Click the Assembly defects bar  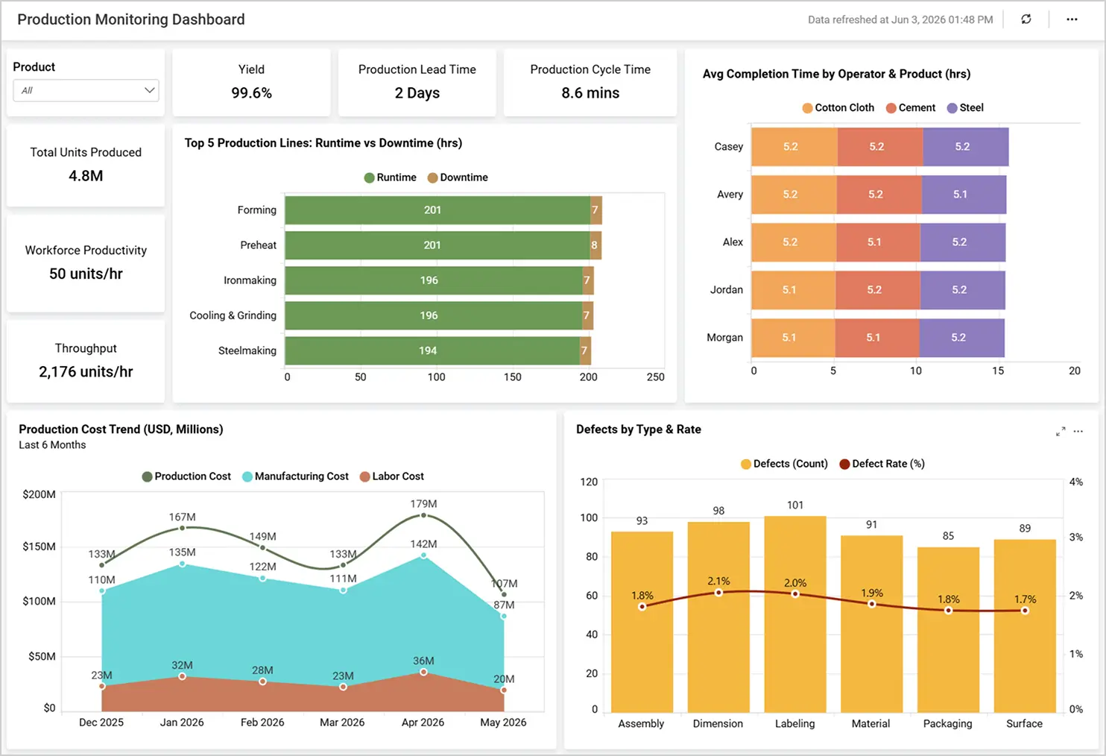click(642, 622)
